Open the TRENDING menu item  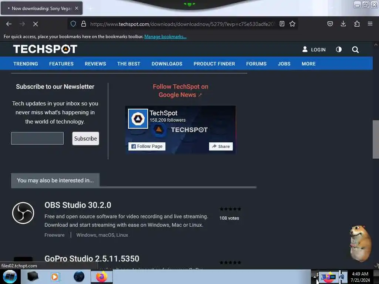pyautogui.click(x=26, y=64)
